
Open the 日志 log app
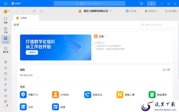coord(27,107)
